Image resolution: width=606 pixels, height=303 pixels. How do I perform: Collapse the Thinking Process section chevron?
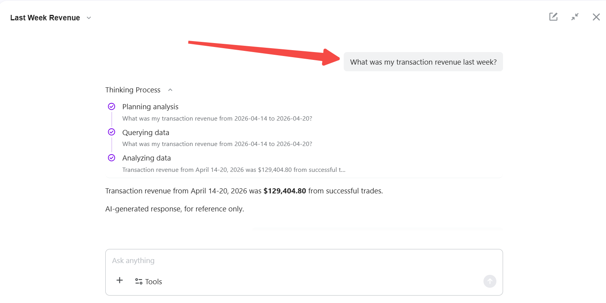tap(170, 90)
